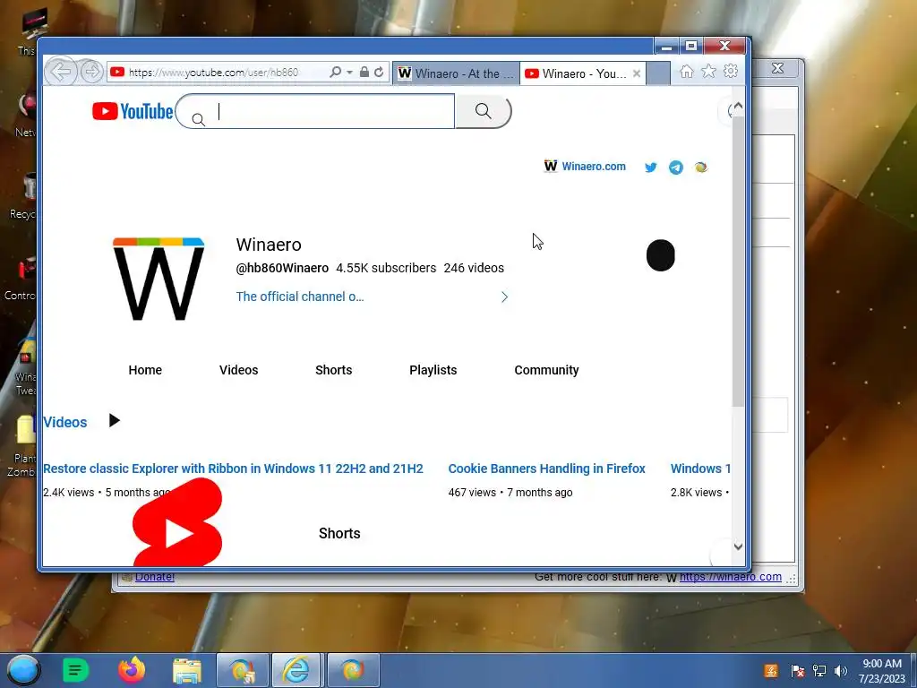Open 'Cookie Banners Handling in Firefox' video

pos(547,469)
